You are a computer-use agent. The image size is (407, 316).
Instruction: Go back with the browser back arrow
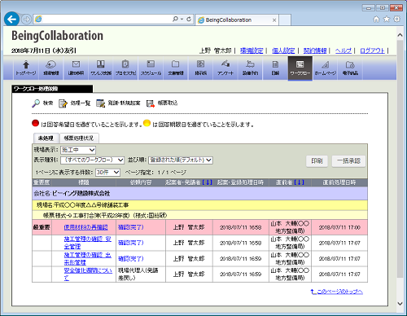coord(11,20)
